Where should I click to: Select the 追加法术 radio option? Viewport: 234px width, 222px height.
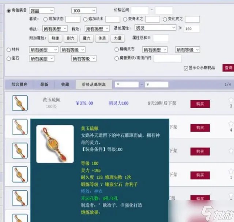pos(85,19)
